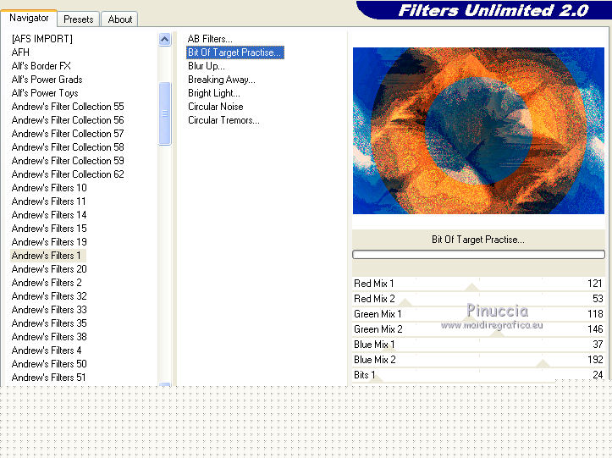
Task: Select Andrew's Filters 11
Action: [49, 201]
